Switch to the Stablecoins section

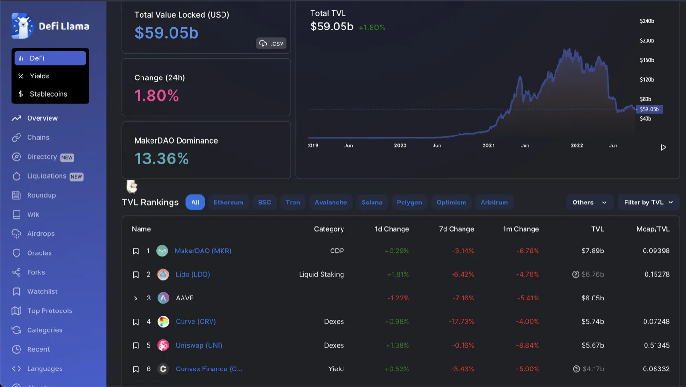pyautogui.click(x=50, y=94)
